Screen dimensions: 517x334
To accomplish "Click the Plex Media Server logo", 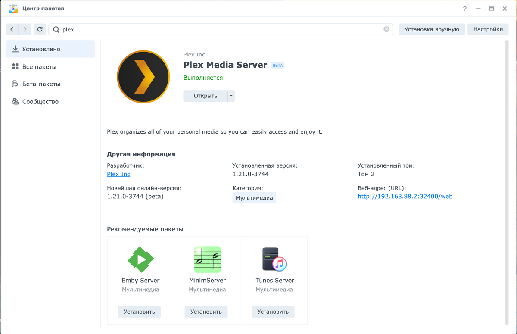I will point(143,77).
